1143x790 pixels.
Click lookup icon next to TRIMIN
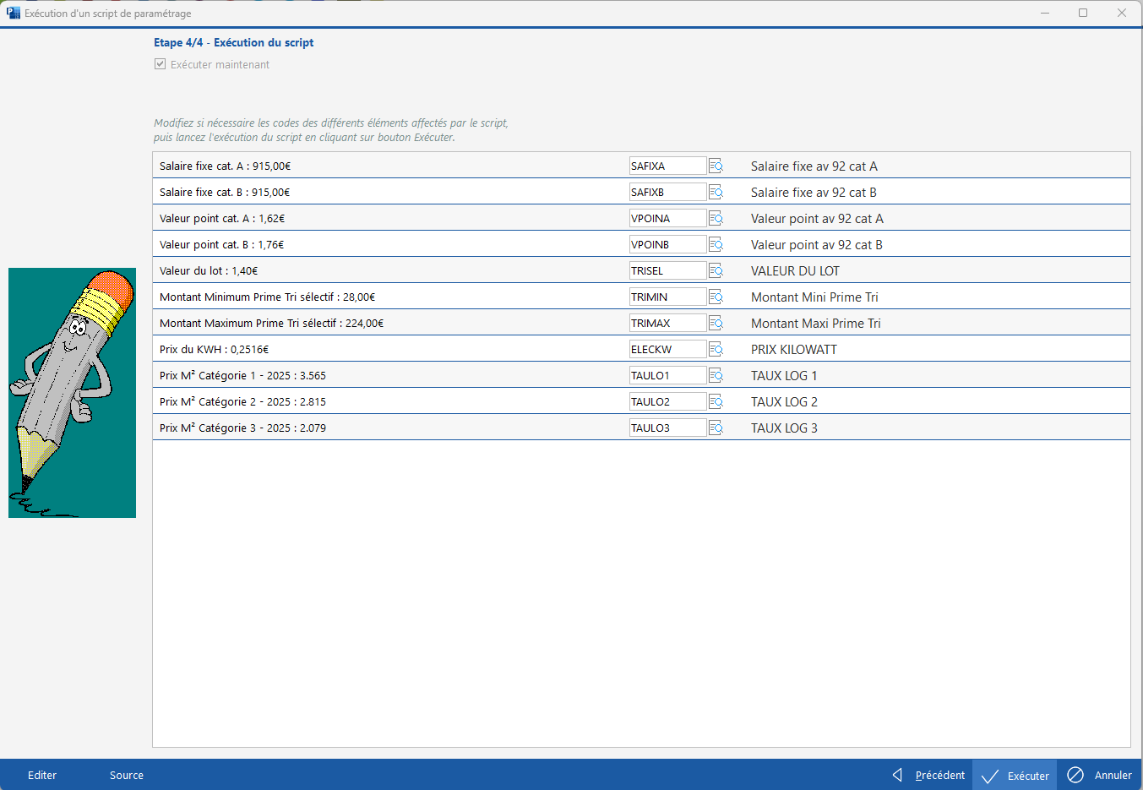tap(716, 297)
